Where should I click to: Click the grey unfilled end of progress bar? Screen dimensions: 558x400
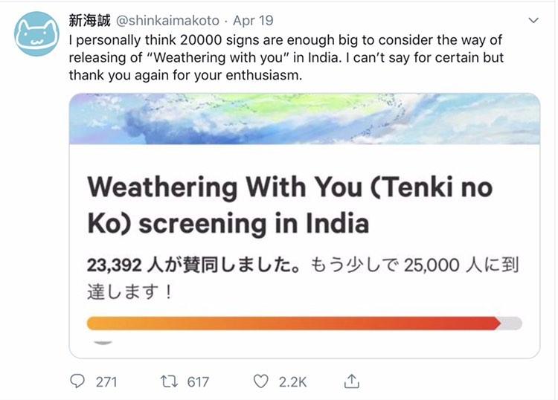pos(512,323)
